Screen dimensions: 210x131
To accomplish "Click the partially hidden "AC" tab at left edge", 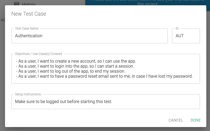I will click(x=3, y=20).
